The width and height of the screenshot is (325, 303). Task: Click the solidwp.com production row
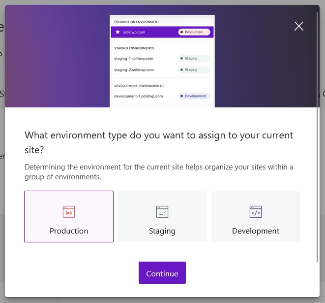tap(162, 32)
